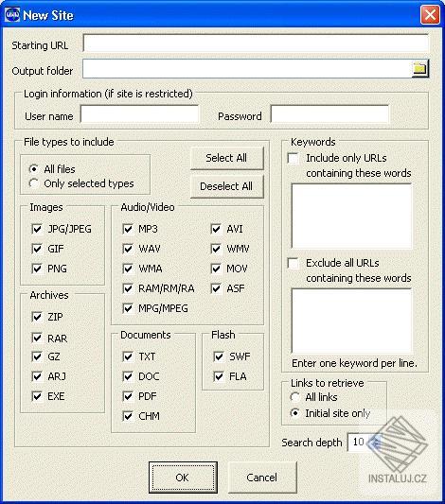This screenshot has width=445, height=504.
Task: Click the Cancel button
Action: (x=262, y=478)
